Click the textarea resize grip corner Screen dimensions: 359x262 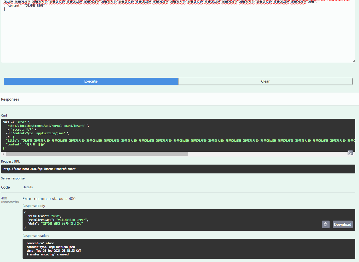pyautogui.click(x=354, y=61)
